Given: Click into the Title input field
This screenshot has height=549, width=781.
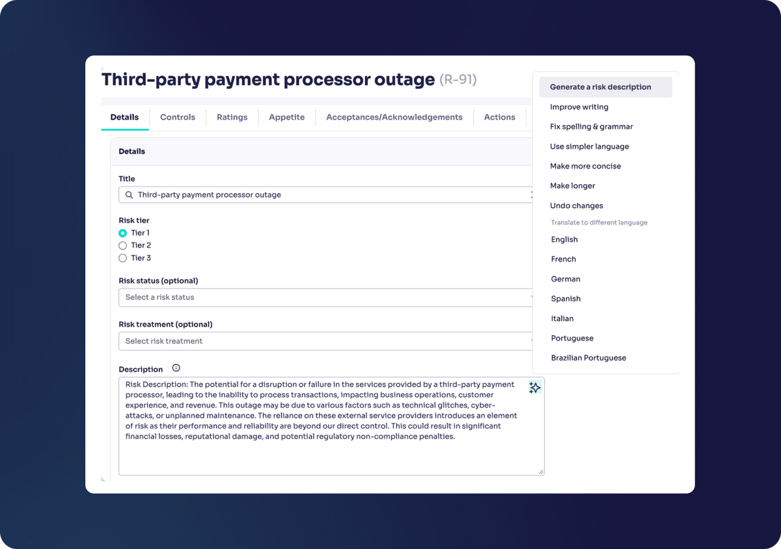Looking at the screenshot, I should point(325,195).
